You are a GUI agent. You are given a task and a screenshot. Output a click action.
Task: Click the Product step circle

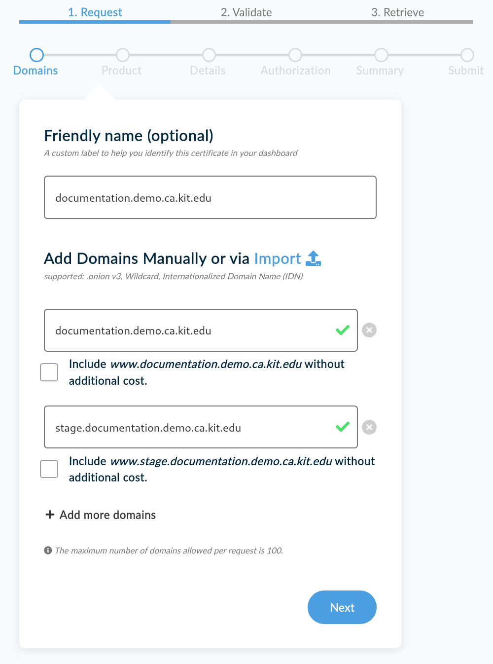123,55
